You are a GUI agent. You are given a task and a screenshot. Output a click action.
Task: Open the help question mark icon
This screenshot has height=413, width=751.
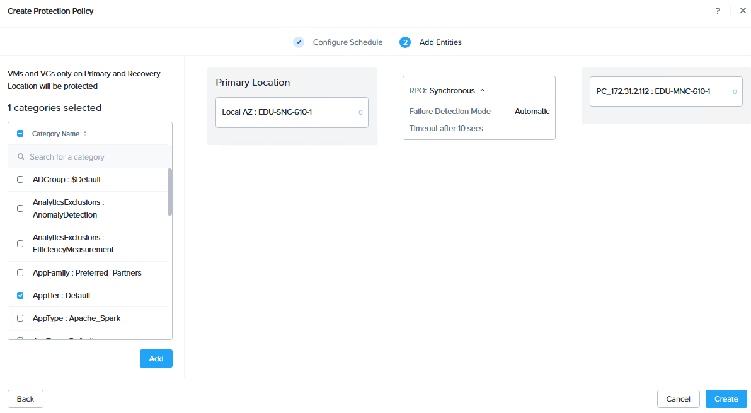[x=718, y=11]
